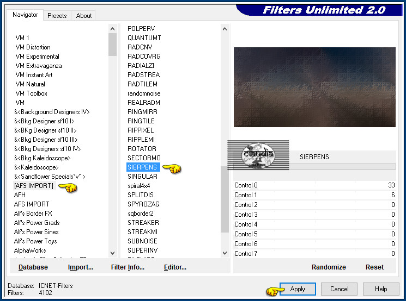Image resolution: width=406 pixels, height=301 pixels.
Task: Select the AFH category
Action: 20,195
